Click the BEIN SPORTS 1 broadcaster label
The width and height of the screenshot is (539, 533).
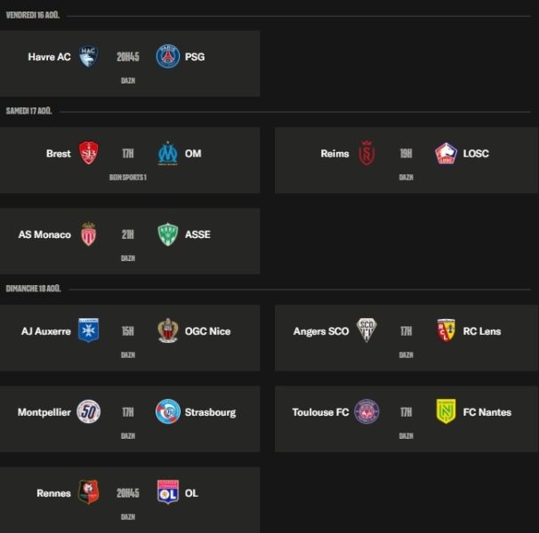coord(128,177)
